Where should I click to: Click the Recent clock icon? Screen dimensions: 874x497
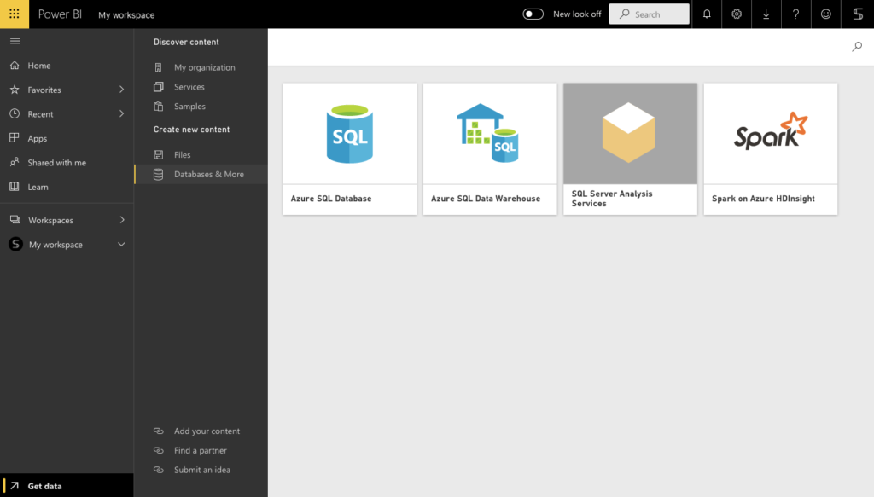pyautogui.click(x=15, y=114)
